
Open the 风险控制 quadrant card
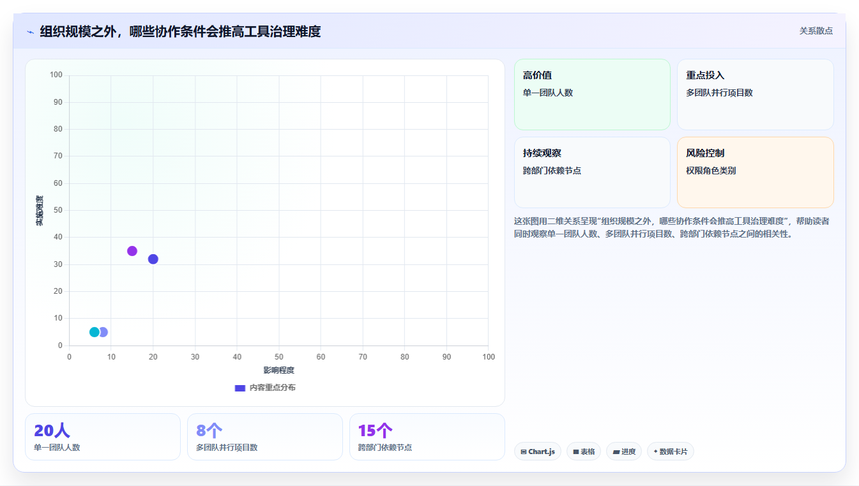point(756,172)
